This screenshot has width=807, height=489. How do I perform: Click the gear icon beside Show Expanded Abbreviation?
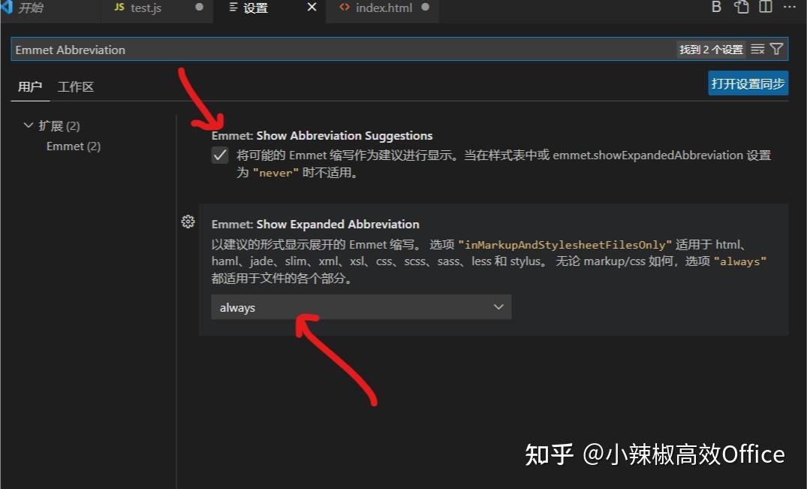(188, 222)
